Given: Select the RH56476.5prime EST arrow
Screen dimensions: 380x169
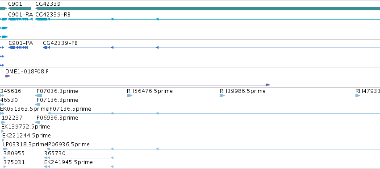Looking at the screenshot, I should pos(129,96).
